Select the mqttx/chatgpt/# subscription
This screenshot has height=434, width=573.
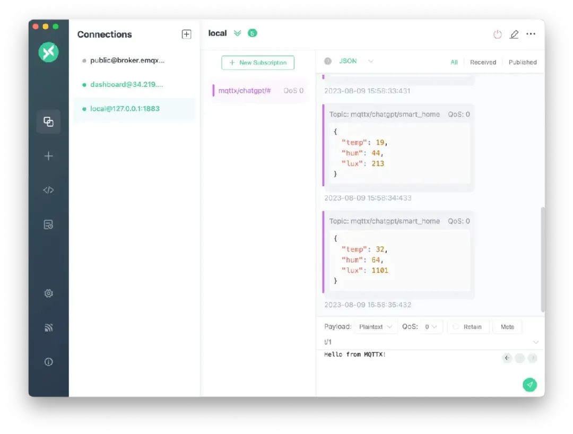click(x=259, y=91)
